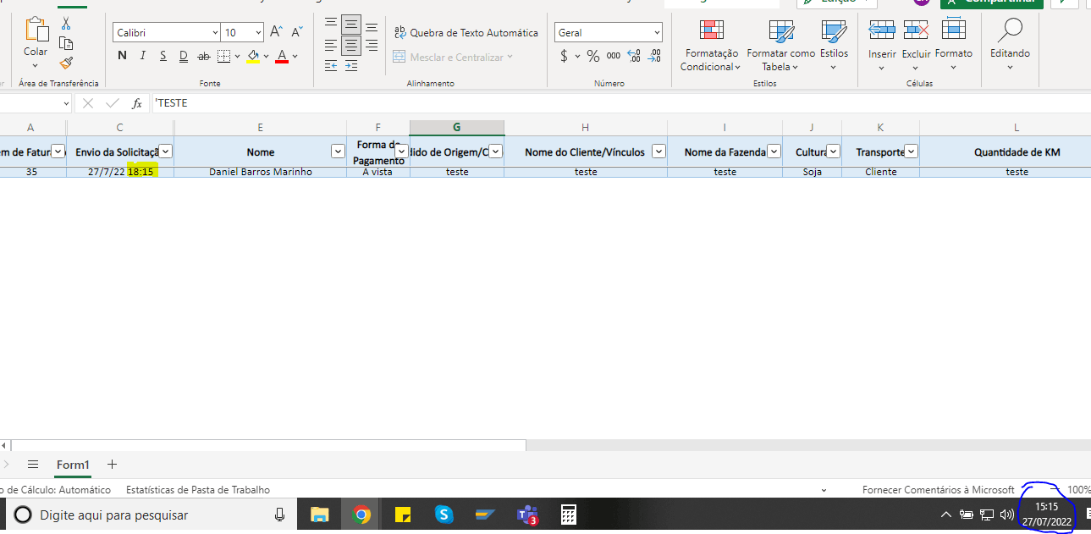Toggle italic I formatting
The height and width of the screenshot is (534, 1091).
point(142,56)
